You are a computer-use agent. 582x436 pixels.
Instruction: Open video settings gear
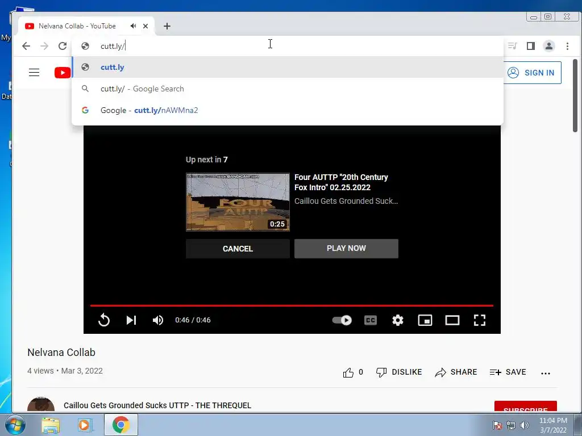click(397, 320)
